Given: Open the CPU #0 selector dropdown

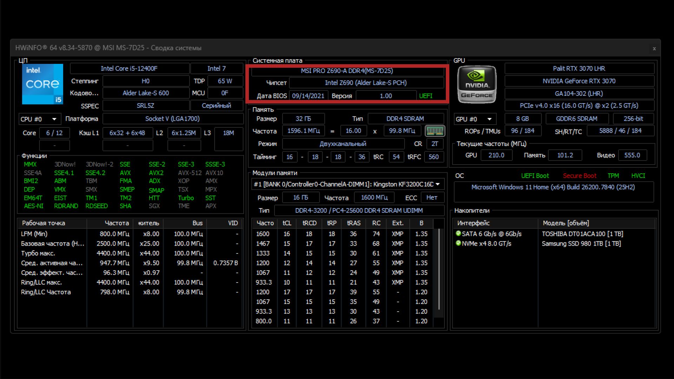Looking at the screenshot, I should pyautogui.click(x=39, y=119).
